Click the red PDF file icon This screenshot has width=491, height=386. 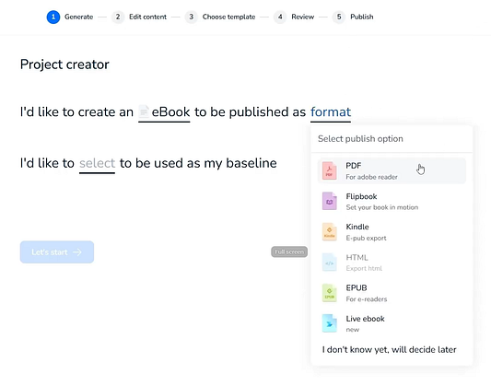330,170
